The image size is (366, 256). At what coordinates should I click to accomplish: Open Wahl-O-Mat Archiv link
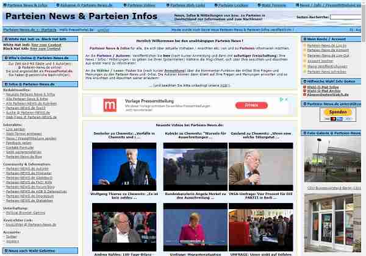click(324, 91)
